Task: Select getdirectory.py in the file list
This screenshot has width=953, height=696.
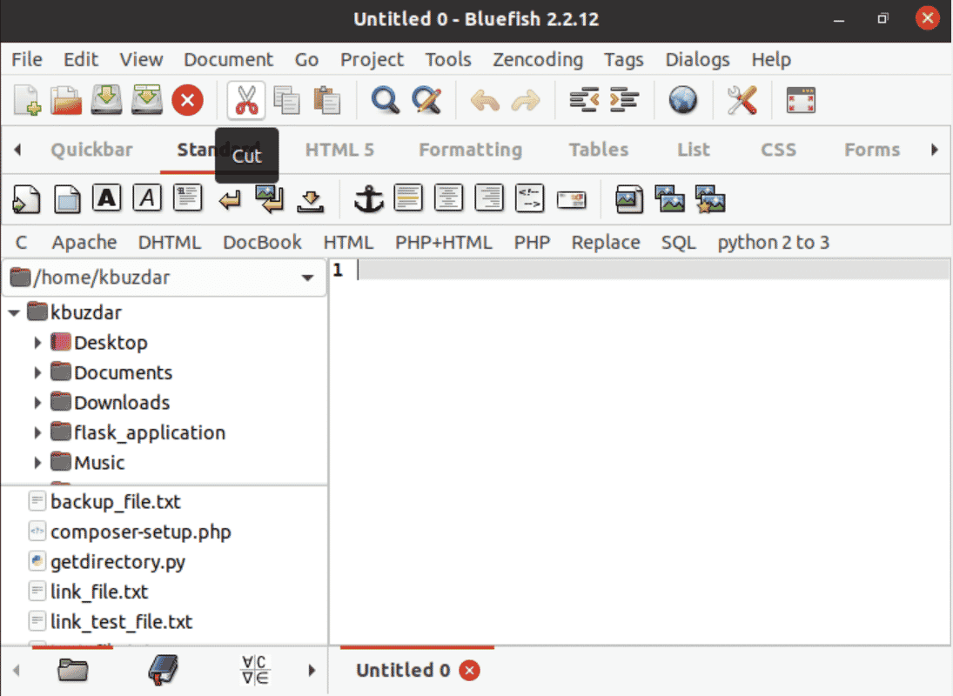Action: [117, 562]
